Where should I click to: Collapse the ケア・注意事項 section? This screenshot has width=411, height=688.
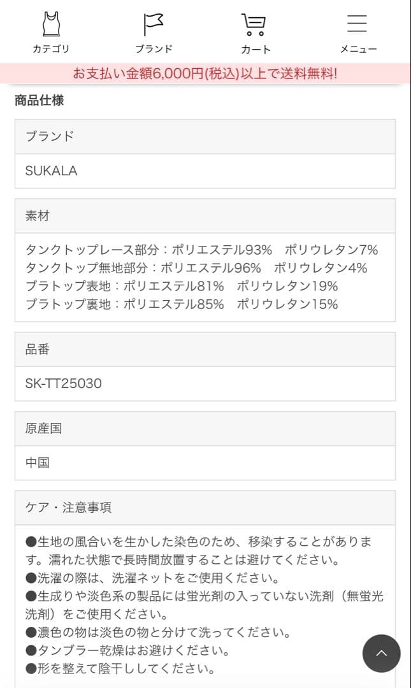205,508
